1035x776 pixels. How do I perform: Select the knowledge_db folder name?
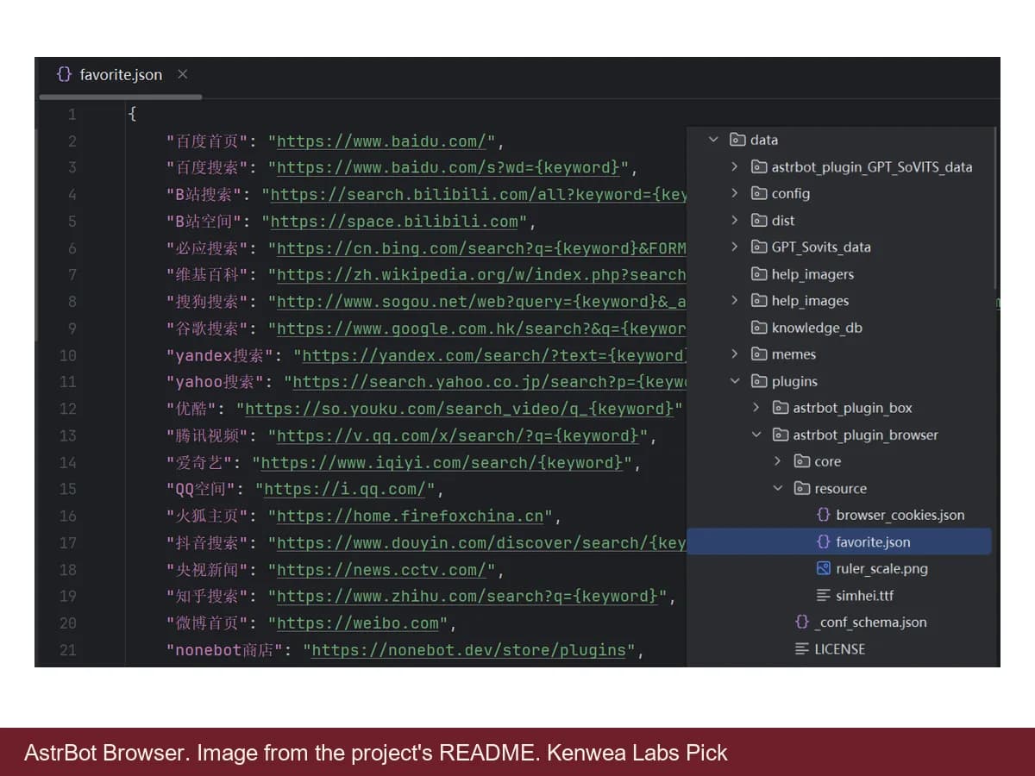(817, 328)
